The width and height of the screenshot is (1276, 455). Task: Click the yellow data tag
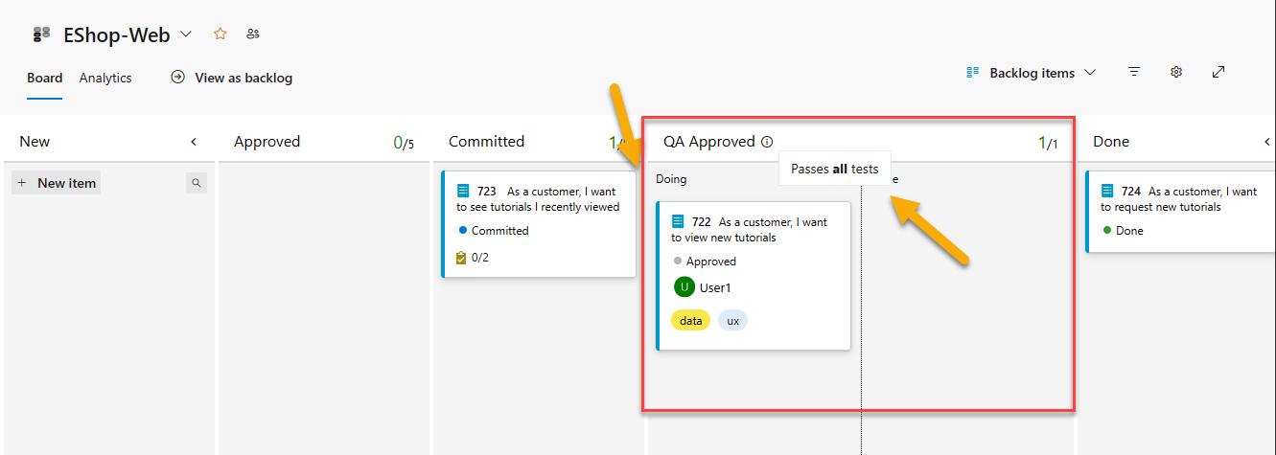click(x=690, y=321)
